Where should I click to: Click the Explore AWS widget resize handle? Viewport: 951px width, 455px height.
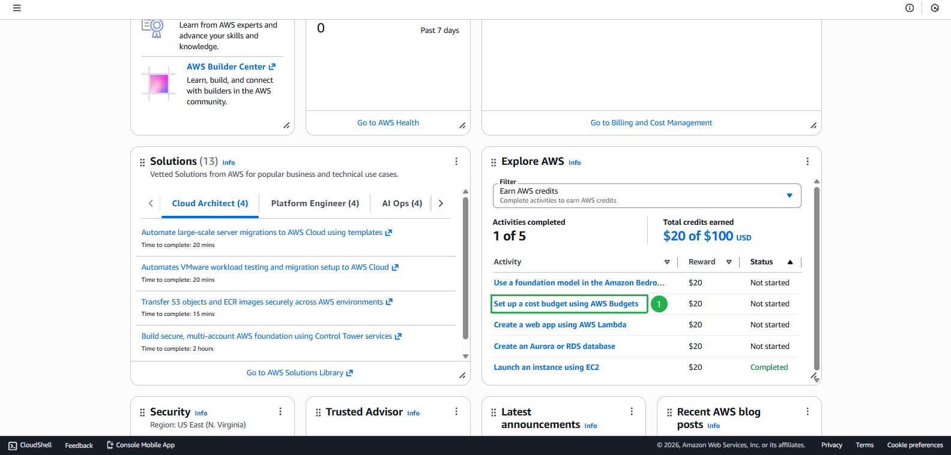814,376
